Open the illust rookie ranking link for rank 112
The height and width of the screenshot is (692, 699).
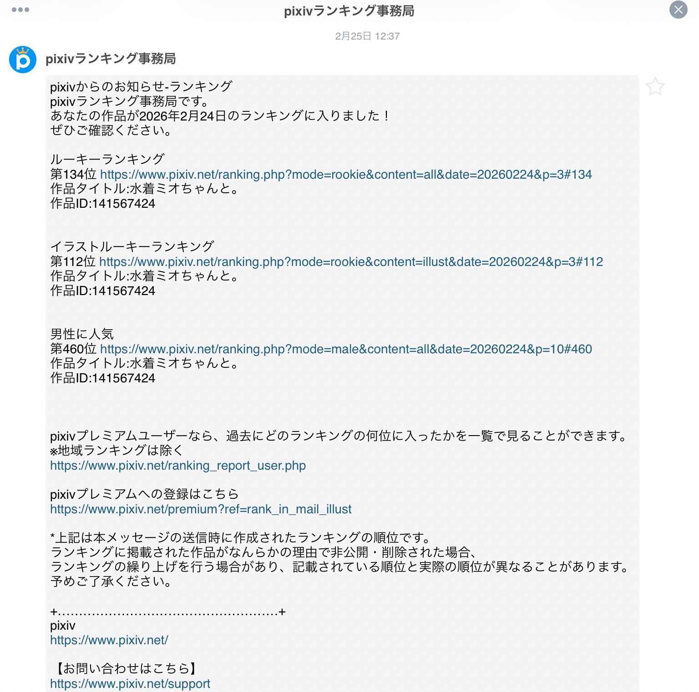[351, 262]
